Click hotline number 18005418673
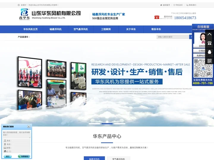The height and width of the screenshot is (160, 214). click(185, 18)
